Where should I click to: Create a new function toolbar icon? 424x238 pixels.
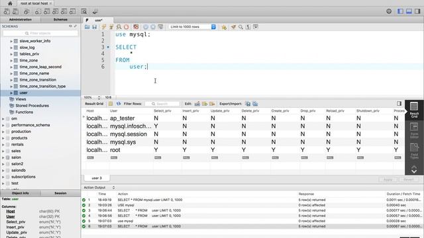73,12
